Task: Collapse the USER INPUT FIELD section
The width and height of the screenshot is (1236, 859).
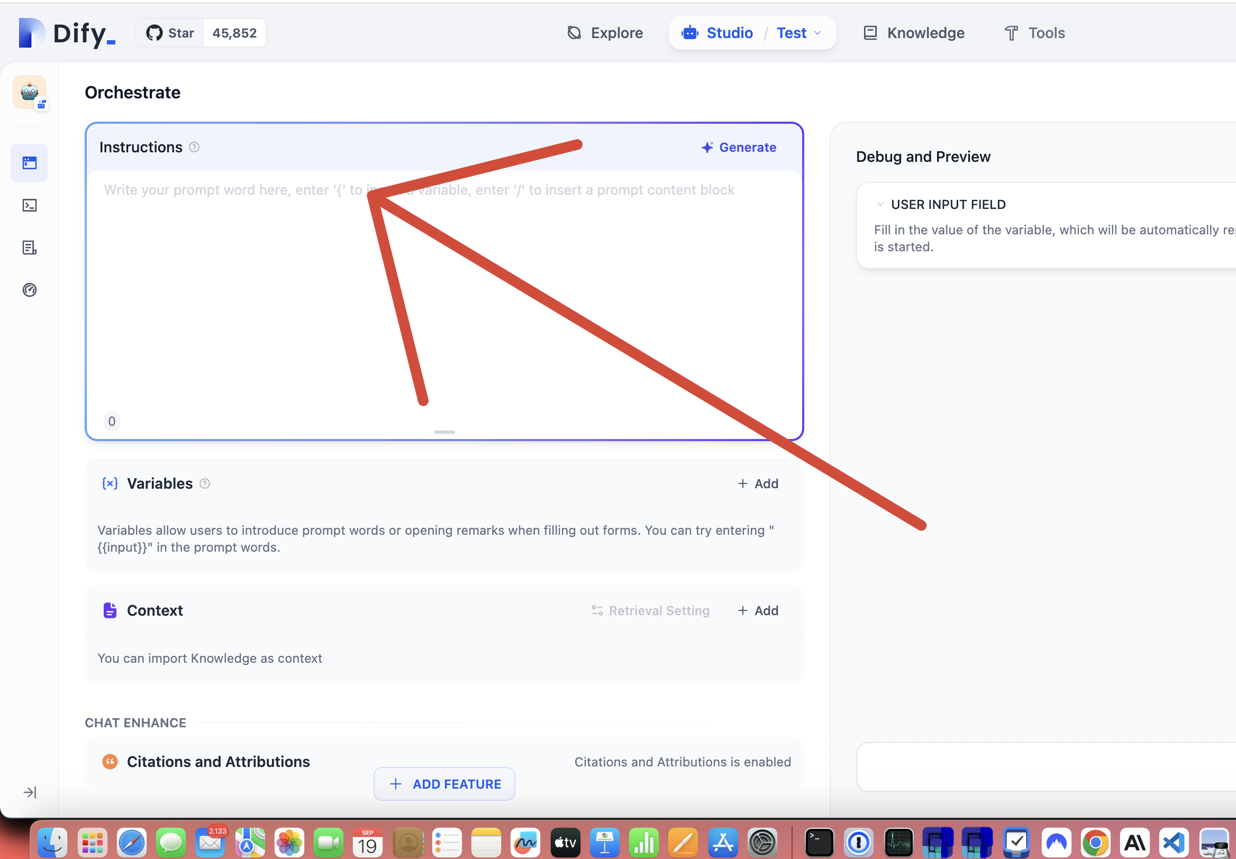Action: tap(880, 205)
